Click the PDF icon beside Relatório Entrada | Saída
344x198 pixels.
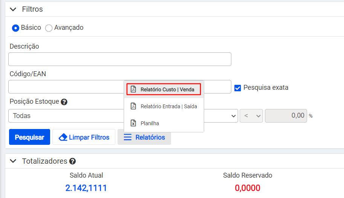(133, 106)
